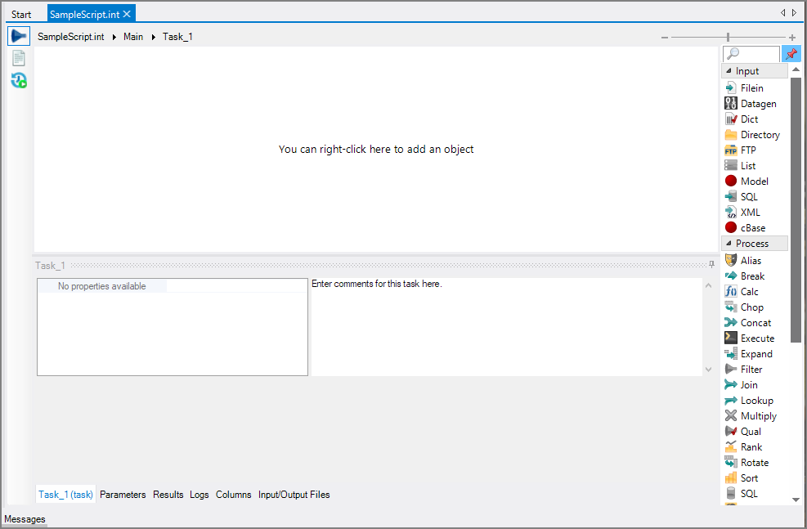The width and height of the screenshot is (807, 529).
Task: Toggle the toolbox pin button
Action: click(x=791, y=53)
